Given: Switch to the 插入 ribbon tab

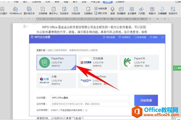Looking at the screenshot, I should pyautogui.click(x=25, y=2).
